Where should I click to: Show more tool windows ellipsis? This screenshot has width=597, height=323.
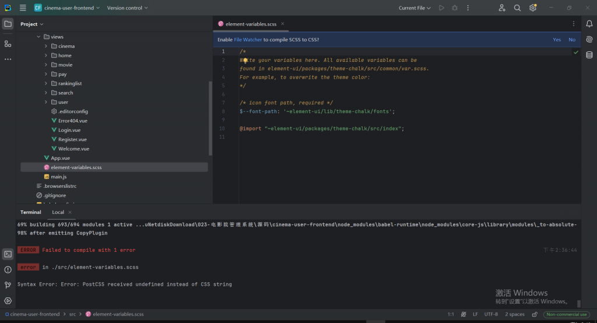click(8, 59)
